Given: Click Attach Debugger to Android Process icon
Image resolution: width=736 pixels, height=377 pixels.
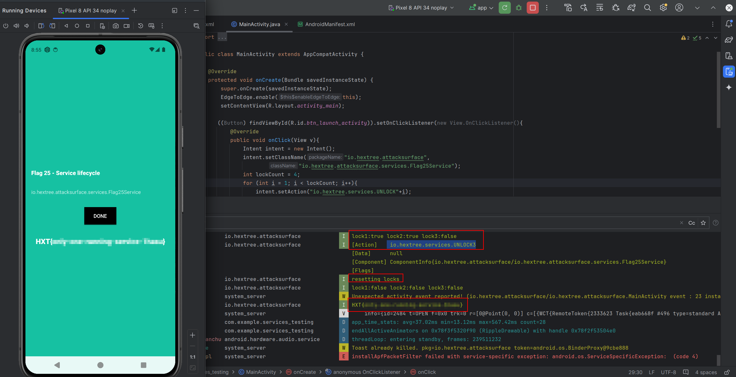Looking at the screenshot, I should [x=615, y=8].
